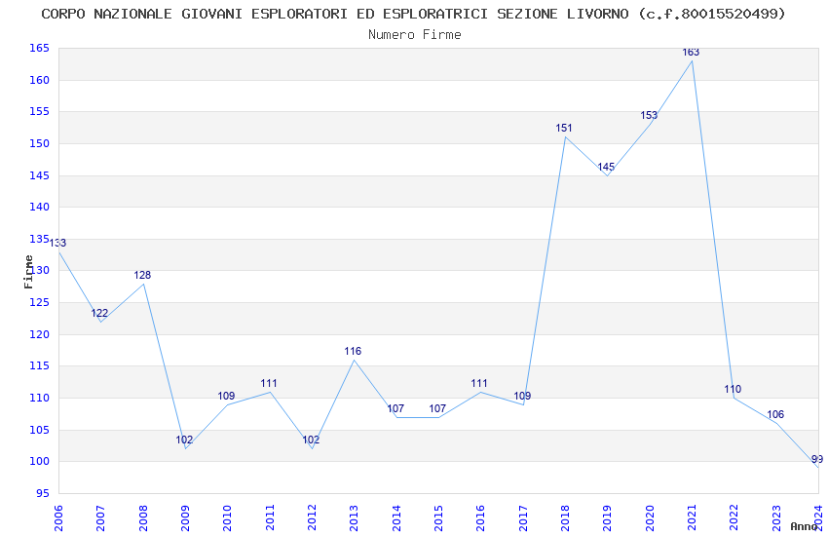Click the 2022 year label on x-axis

tap(734, 518)
